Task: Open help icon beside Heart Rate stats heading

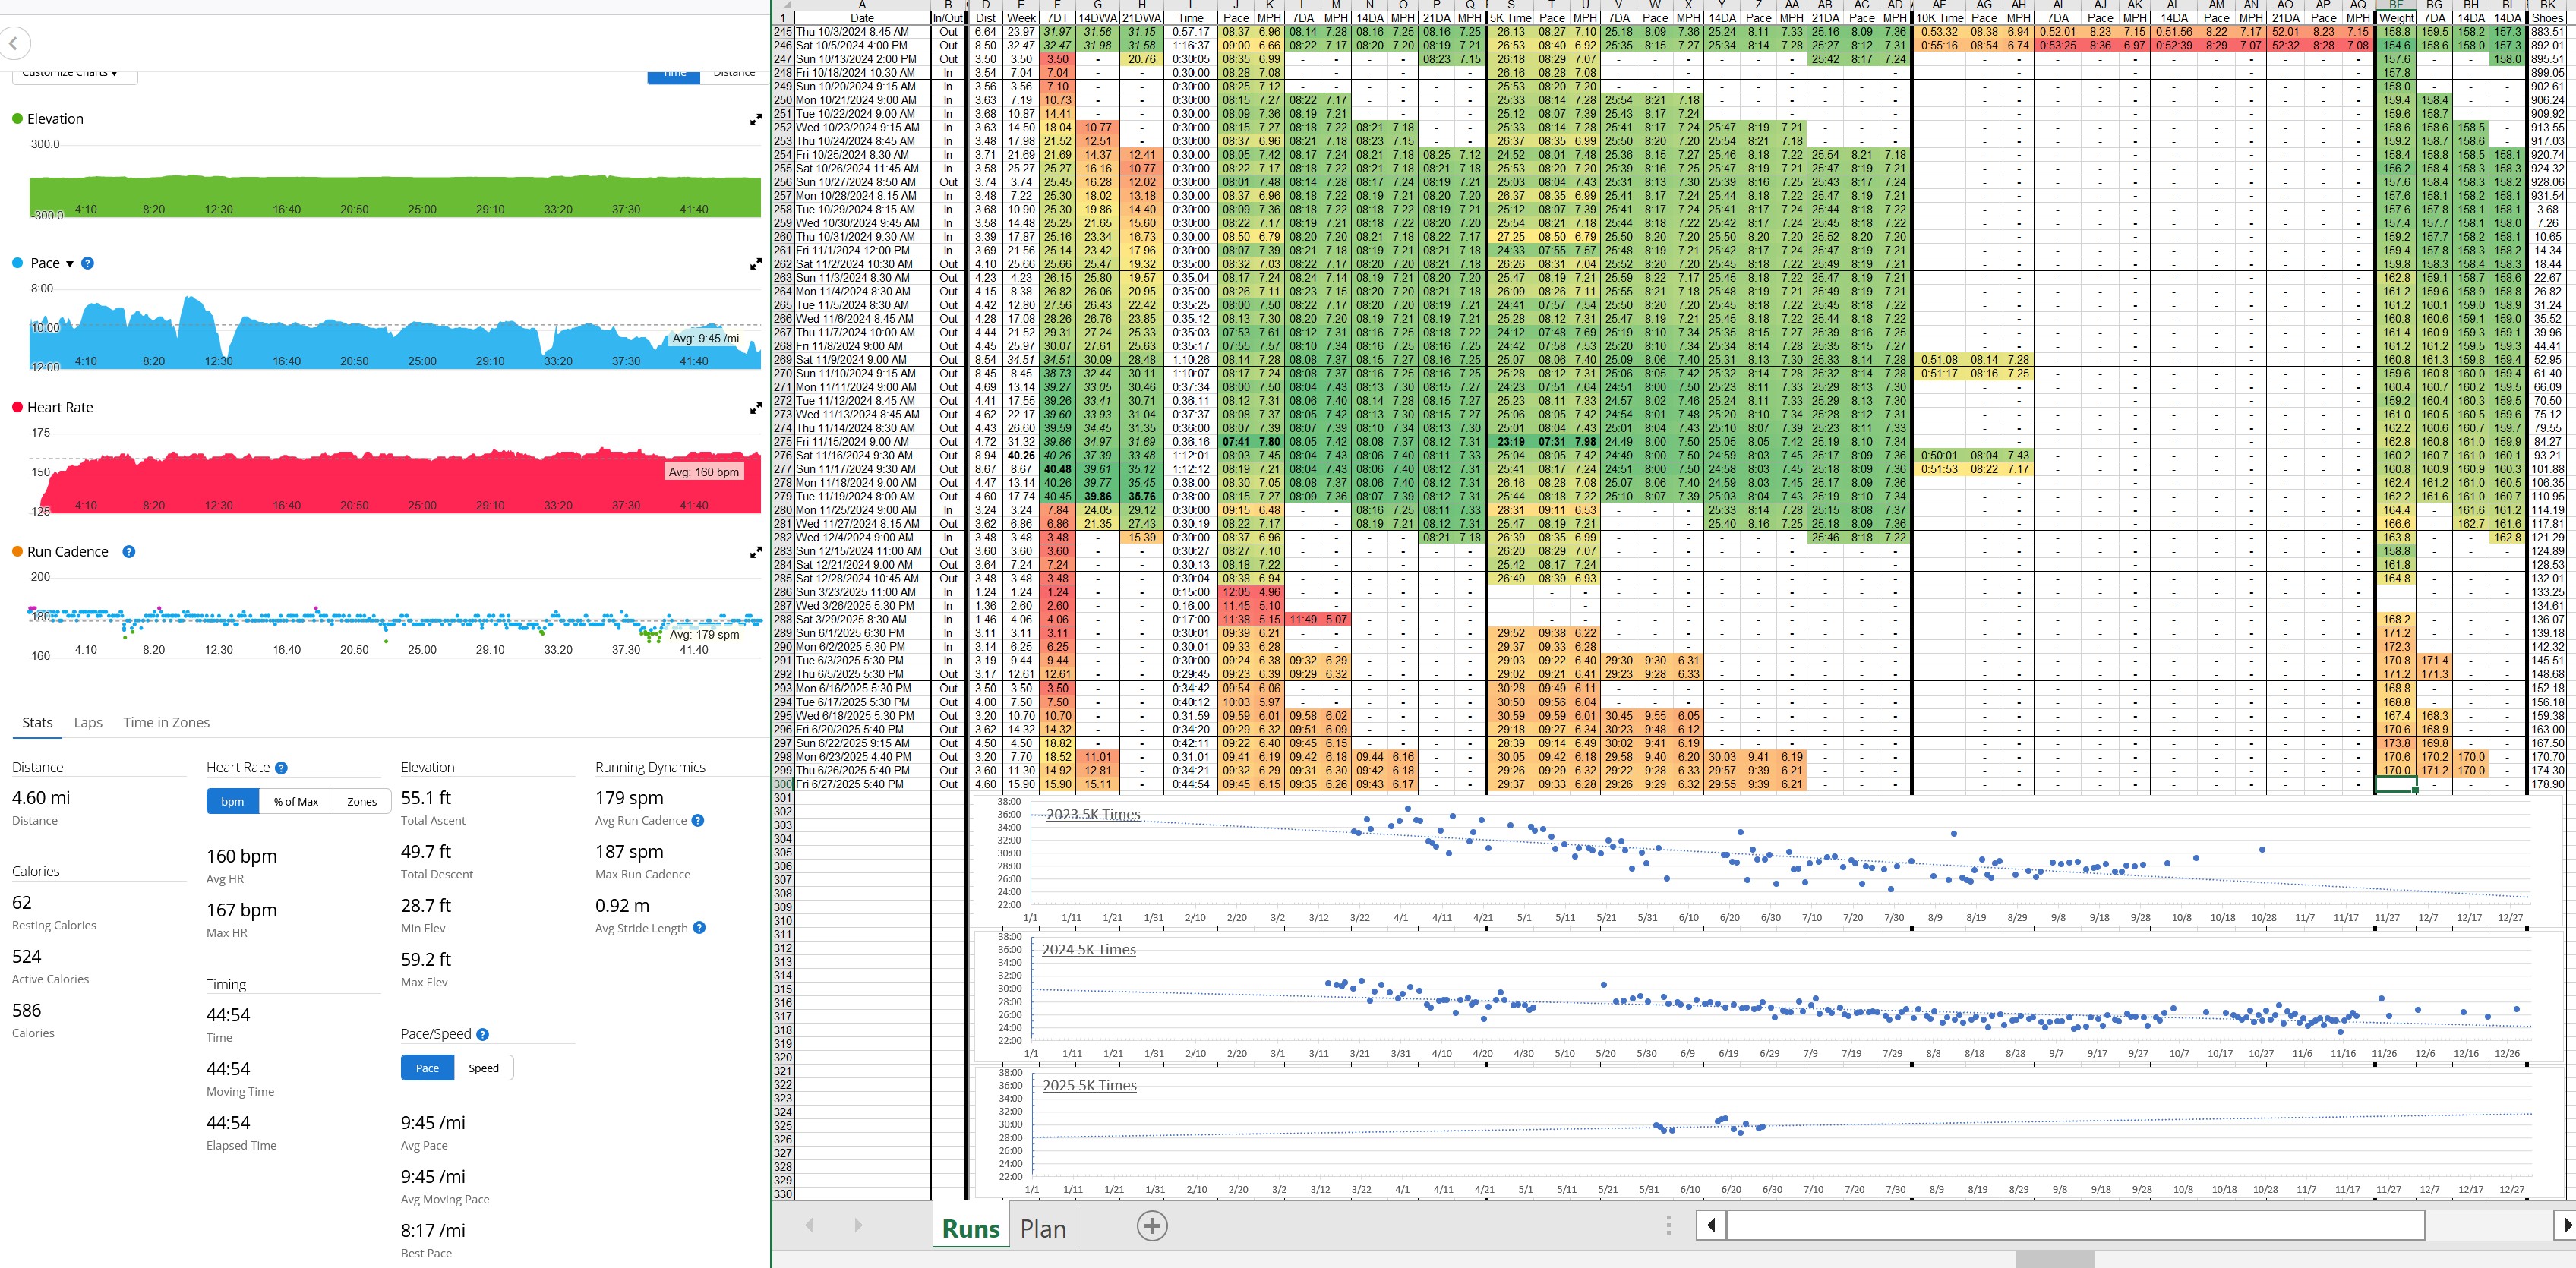Action: click(x=281, y=768)
